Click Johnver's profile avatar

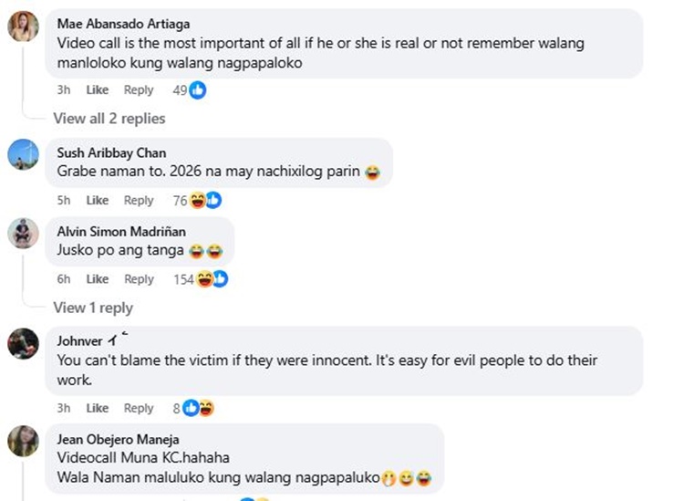[x=23, y=343]
